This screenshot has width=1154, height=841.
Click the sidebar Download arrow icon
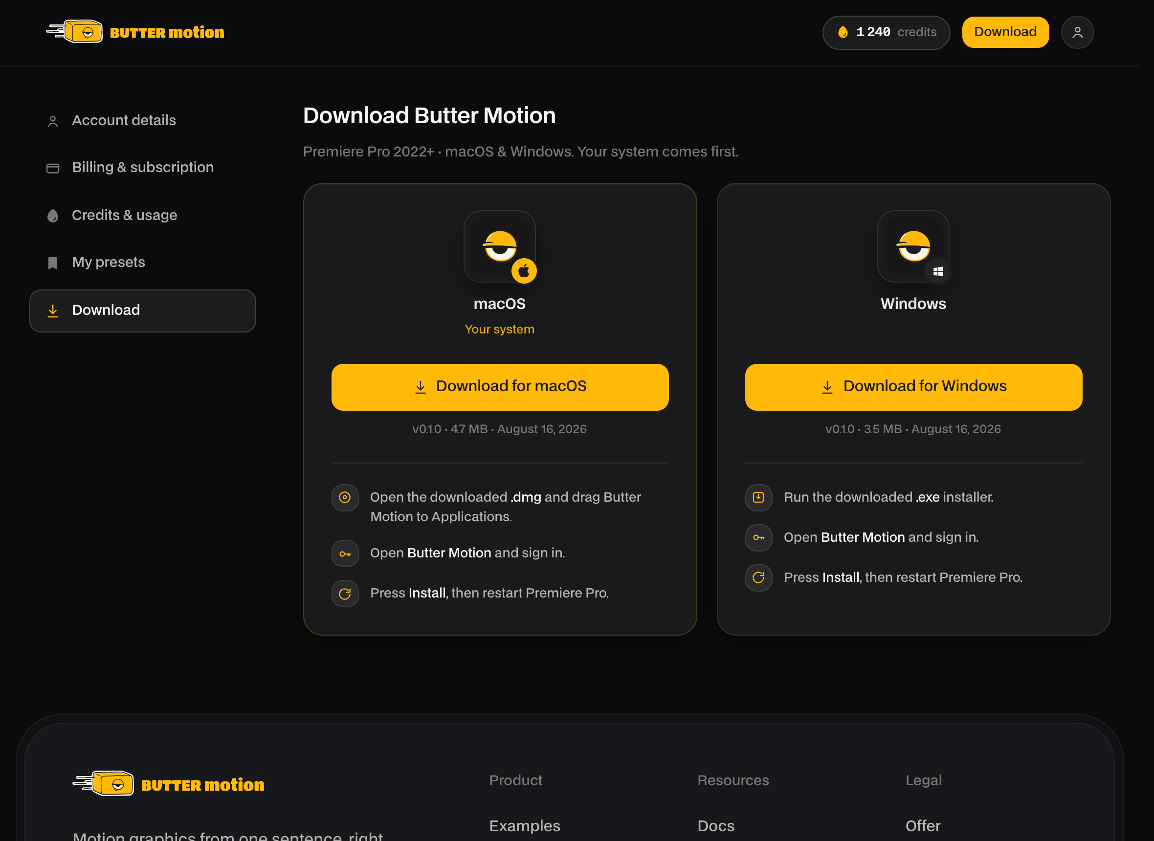tap(53, 310)
